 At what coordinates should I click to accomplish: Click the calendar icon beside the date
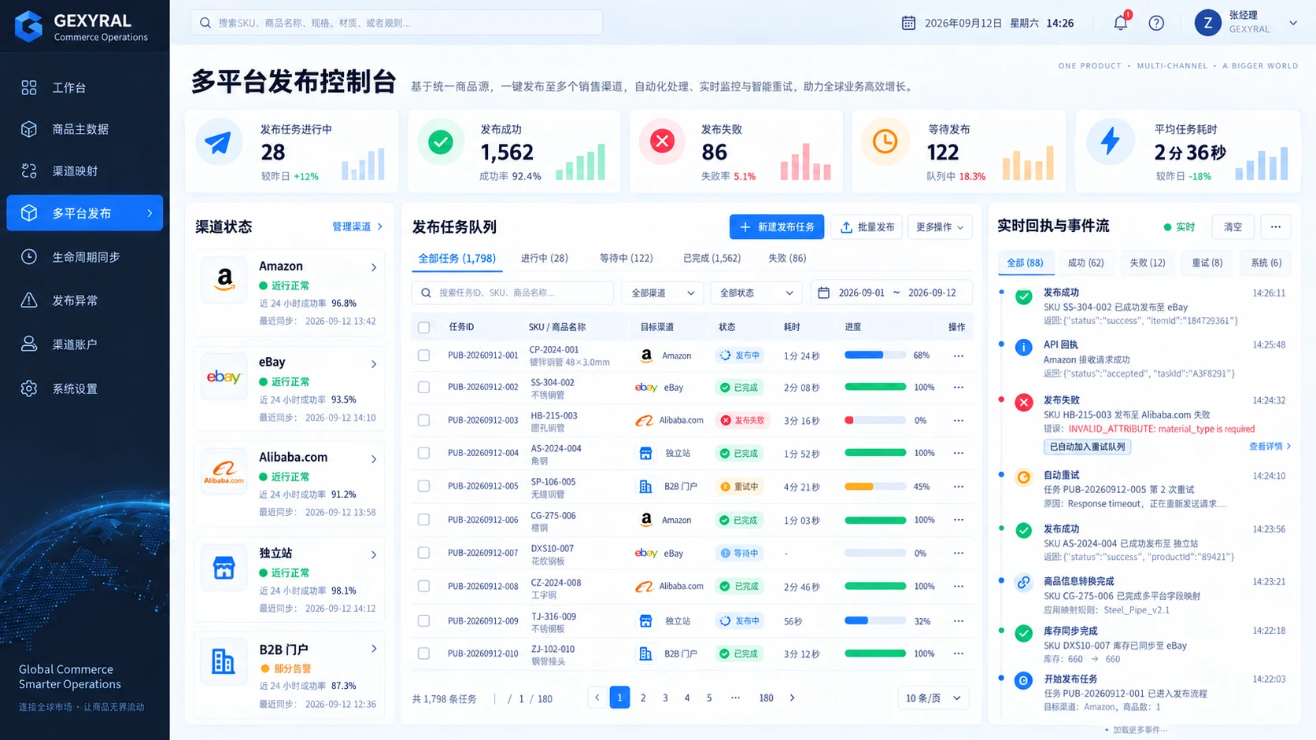pos(908,23)
